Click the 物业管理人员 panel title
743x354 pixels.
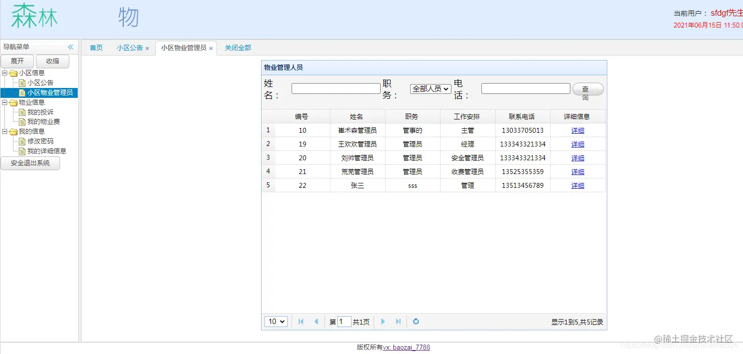click(x=283, y=67)
